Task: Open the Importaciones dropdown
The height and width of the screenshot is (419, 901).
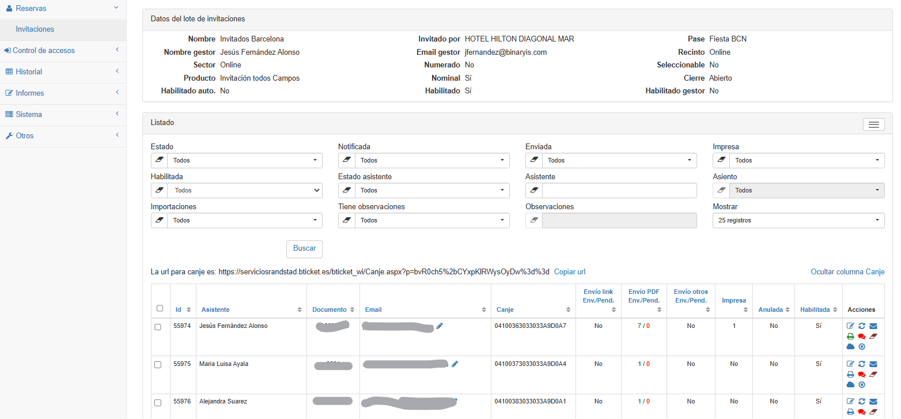Action: tap(245, 220)
